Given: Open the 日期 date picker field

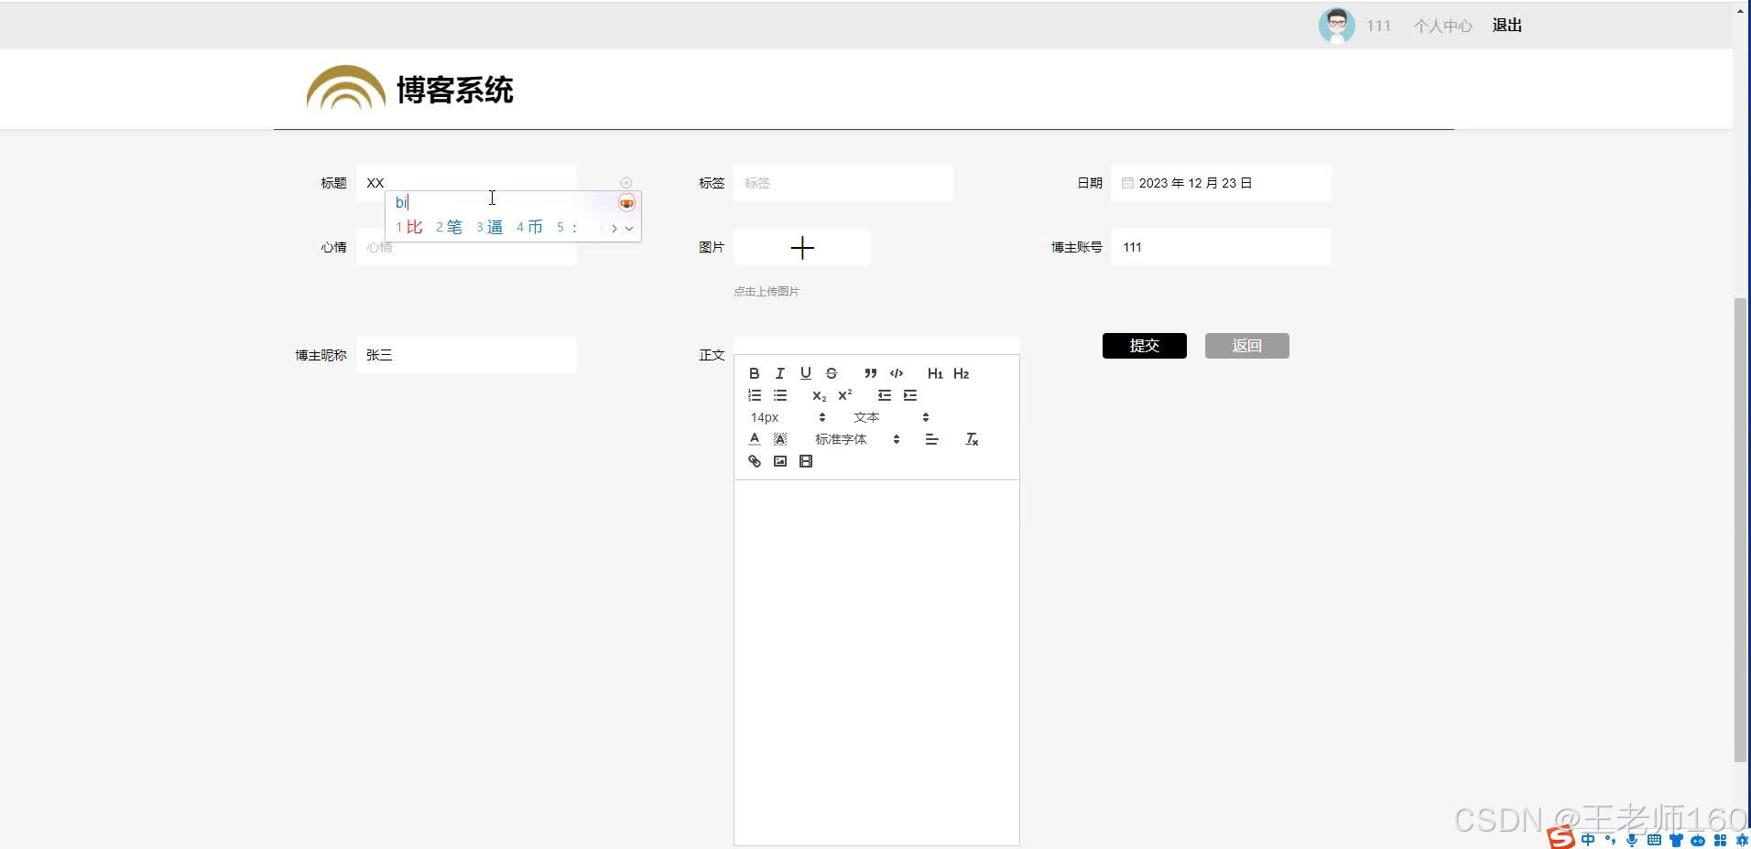Looking at the screenshot, I should tap(1222, 183).
